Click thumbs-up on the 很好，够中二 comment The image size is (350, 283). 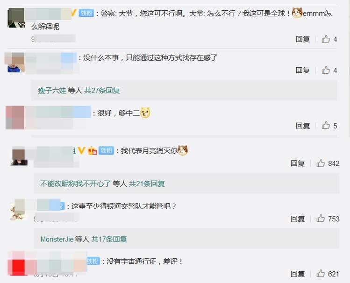click(326, 125)
